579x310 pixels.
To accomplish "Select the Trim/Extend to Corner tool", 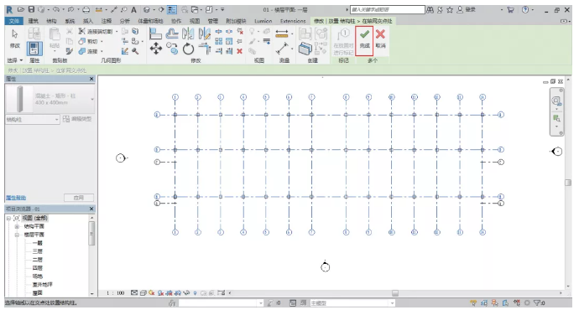I will tap(204, 49).
